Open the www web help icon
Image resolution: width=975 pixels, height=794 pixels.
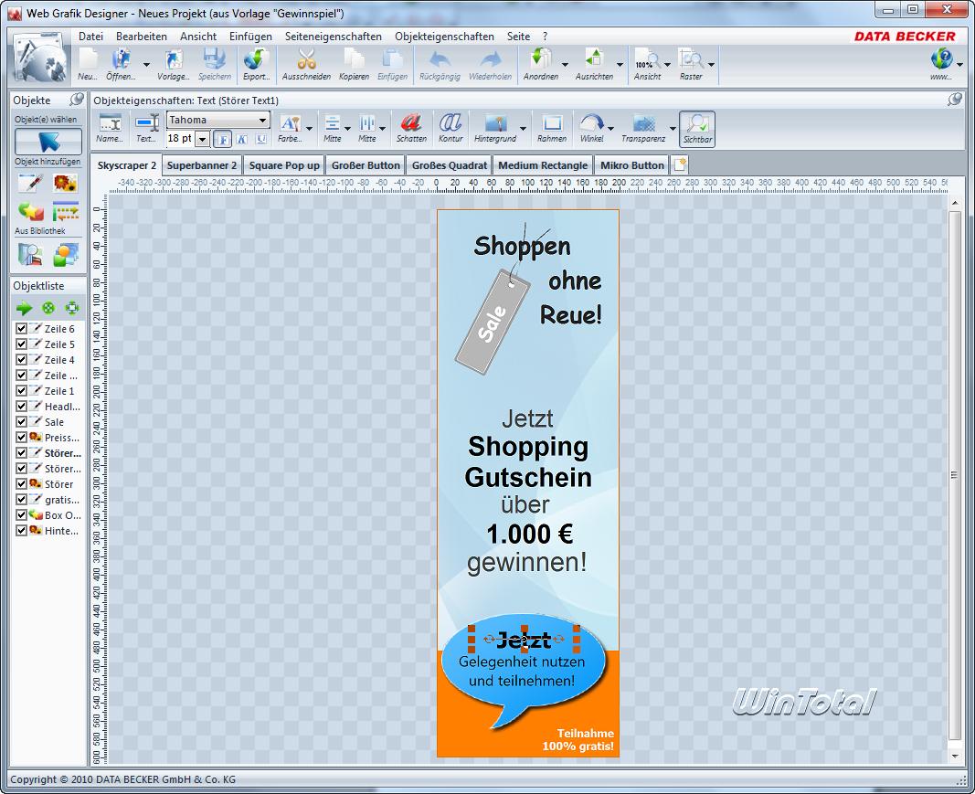point(941,65)
